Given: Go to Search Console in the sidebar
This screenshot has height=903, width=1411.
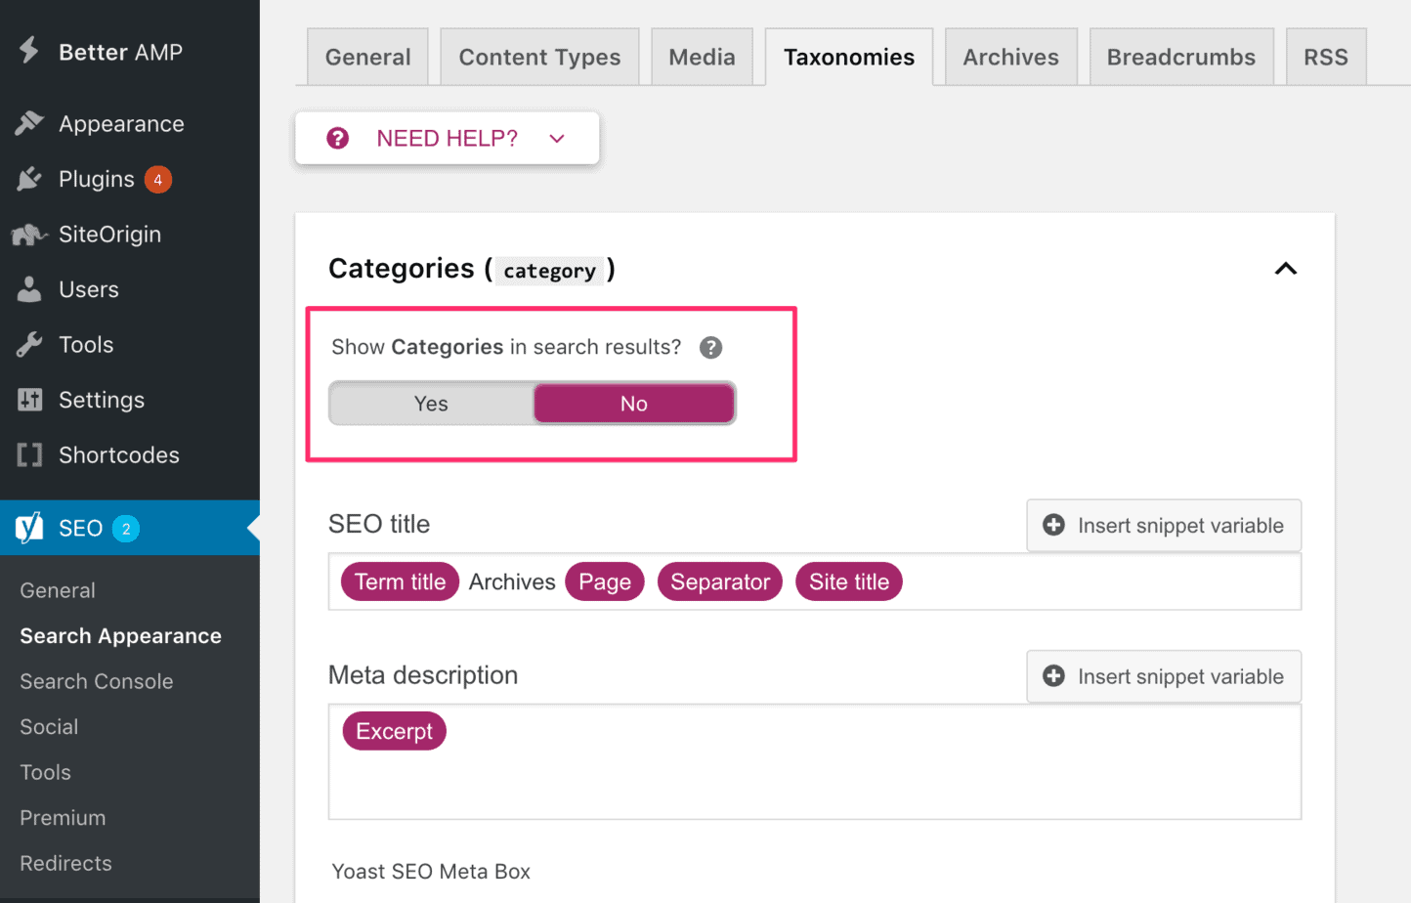Looking at the screenshot, I should click(96, 681).
